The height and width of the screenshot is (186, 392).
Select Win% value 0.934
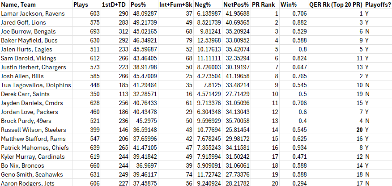[294, 148]
